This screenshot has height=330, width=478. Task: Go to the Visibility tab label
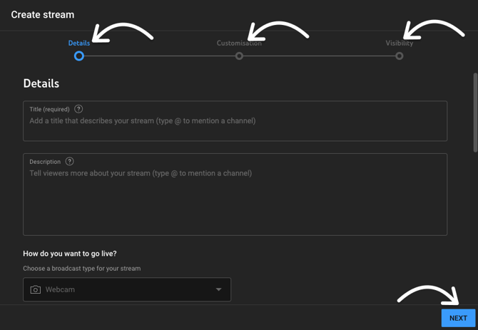399,43
